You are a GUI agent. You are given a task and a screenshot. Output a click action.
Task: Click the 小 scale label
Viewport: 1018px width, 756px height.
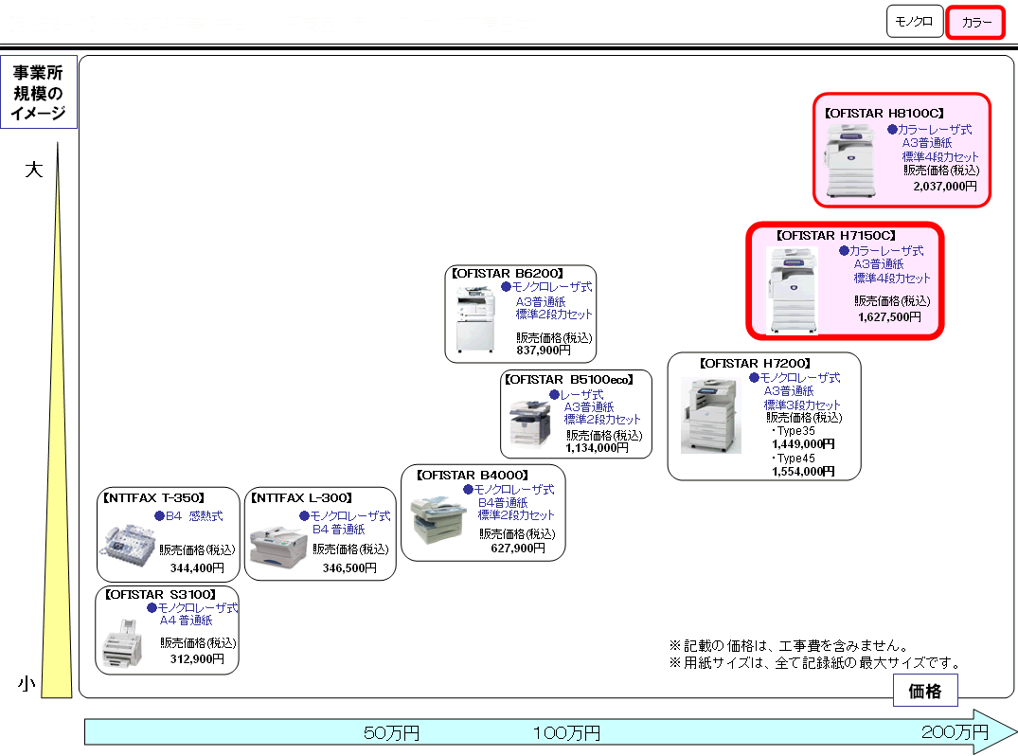coord(27,684)
